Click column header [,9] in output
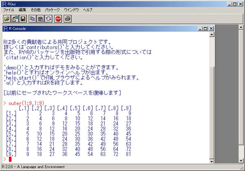This screenshot has width=245, height=171. [126, 108]
